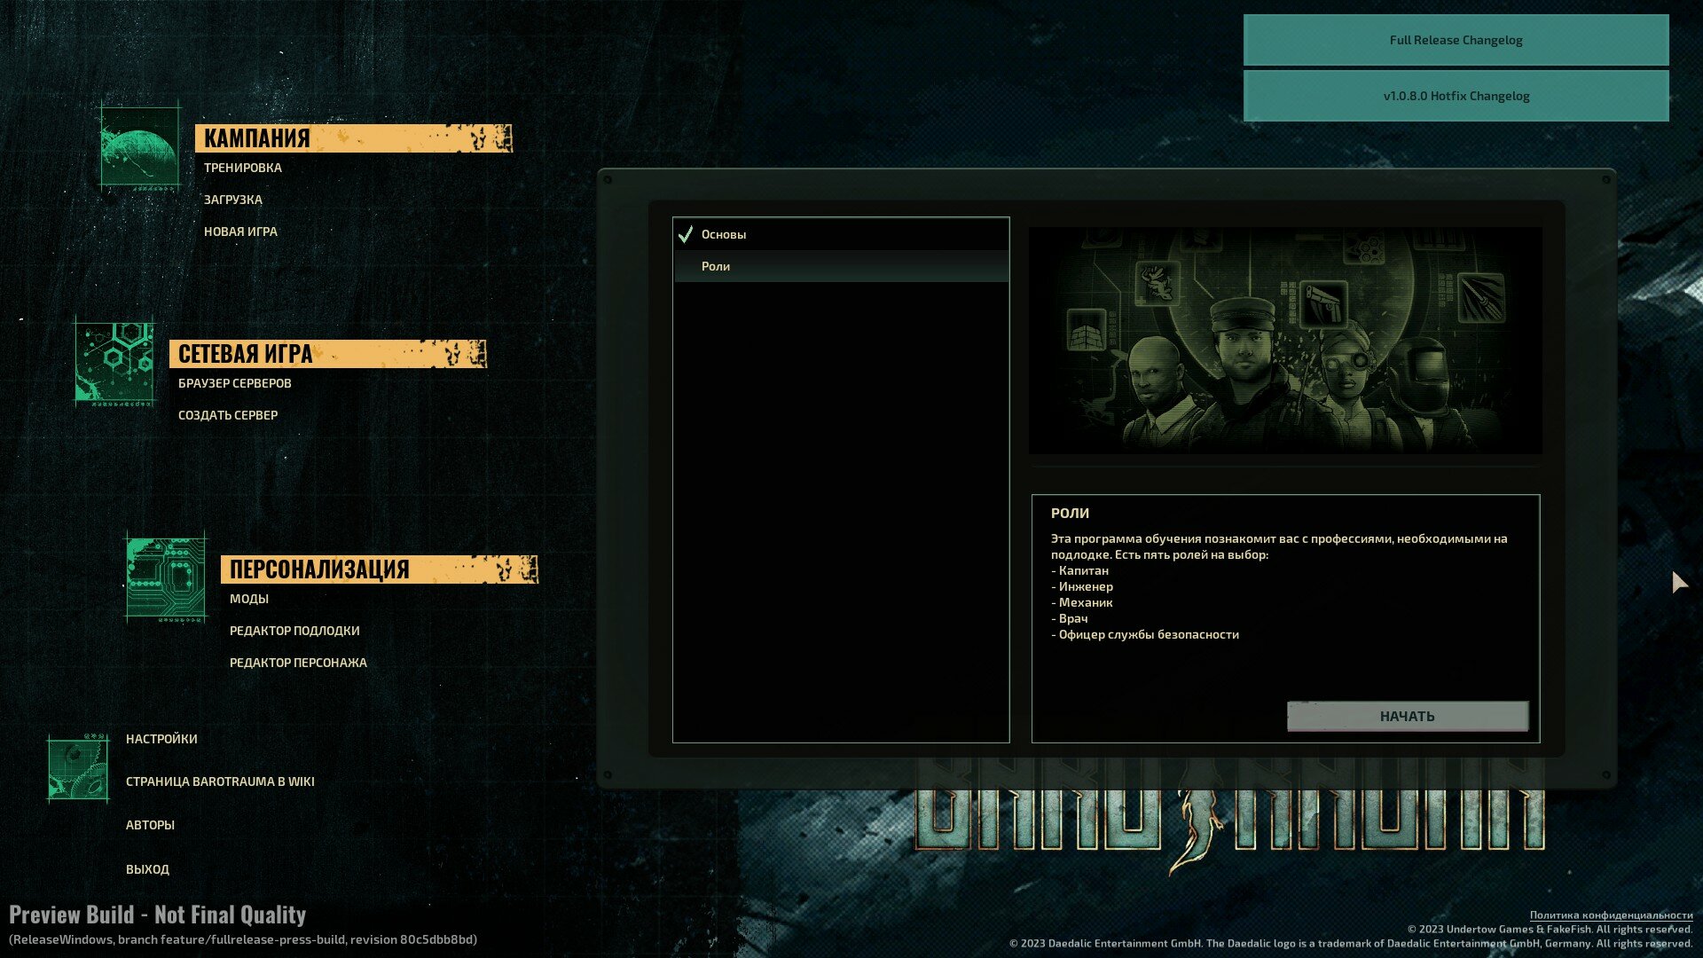Choose СОЗДАТЬ СЕРВЕР
The width and height of the screenshot is (1703, 958).
pos(228,415)
